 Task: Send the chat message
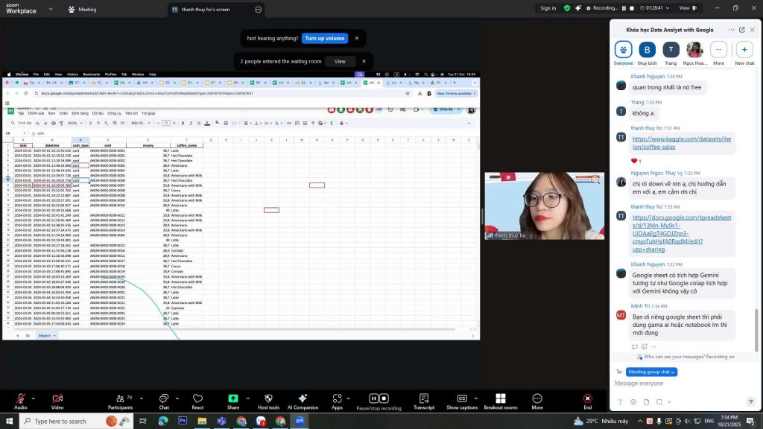pyautogui.click(x=751, y=401)
